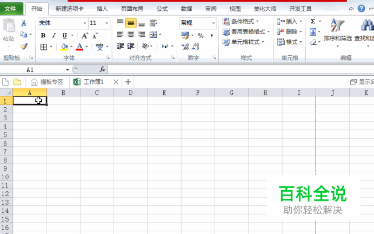Image resolution: width=374 pixels, height=234 pixels.
Task: Switch to 开发工具 ribbon tab
Action: [x=300, y=9]
